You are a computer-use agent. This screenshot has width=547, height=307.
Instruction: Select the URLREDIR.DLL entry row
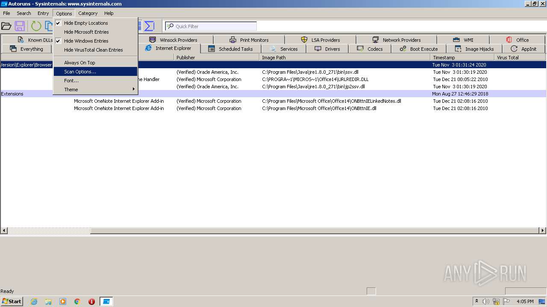pyautogui.click(x=273, y=79)
